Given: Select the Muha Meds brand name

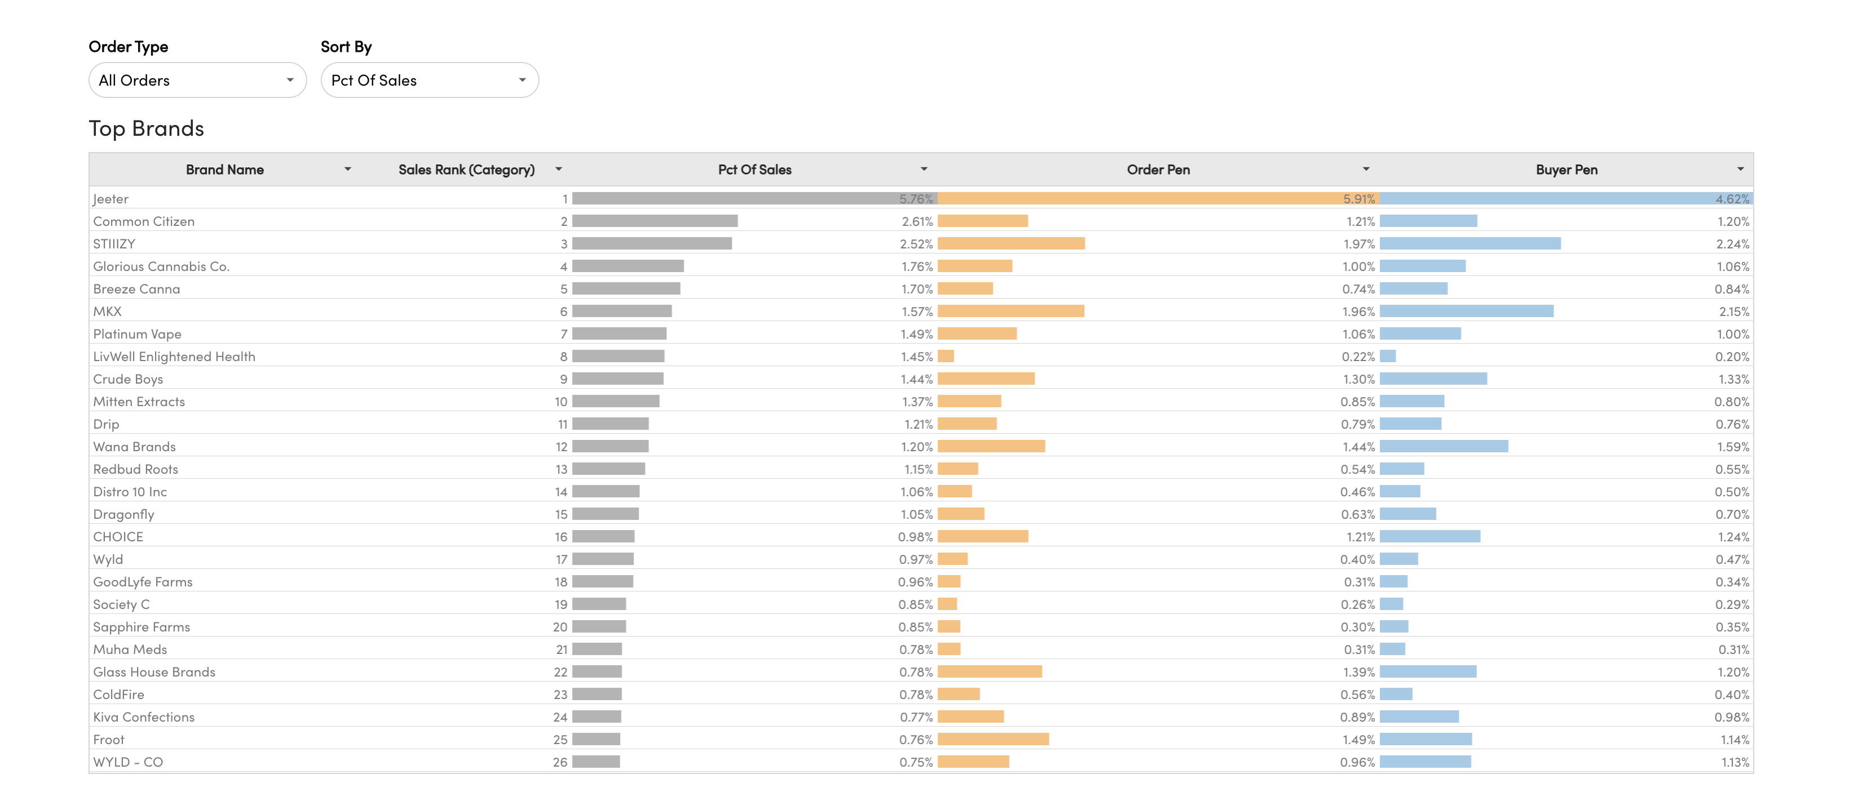Looking at the screenshot, I should [130, 649].
